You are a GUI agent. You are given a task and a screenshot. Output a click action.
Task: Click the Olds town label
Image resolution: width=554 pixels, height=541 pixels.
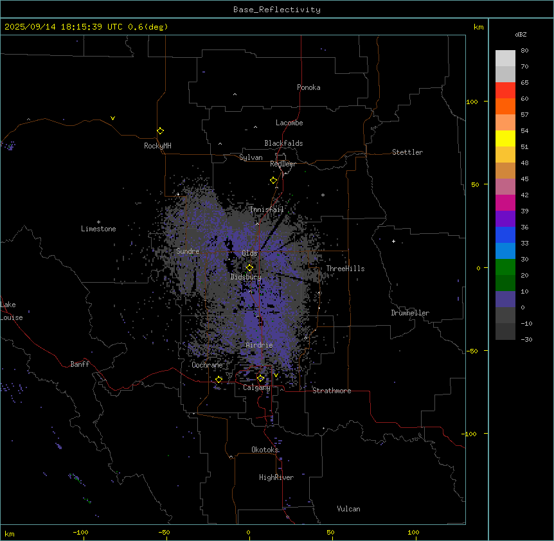pyautogui.click(x=249, y=253)
